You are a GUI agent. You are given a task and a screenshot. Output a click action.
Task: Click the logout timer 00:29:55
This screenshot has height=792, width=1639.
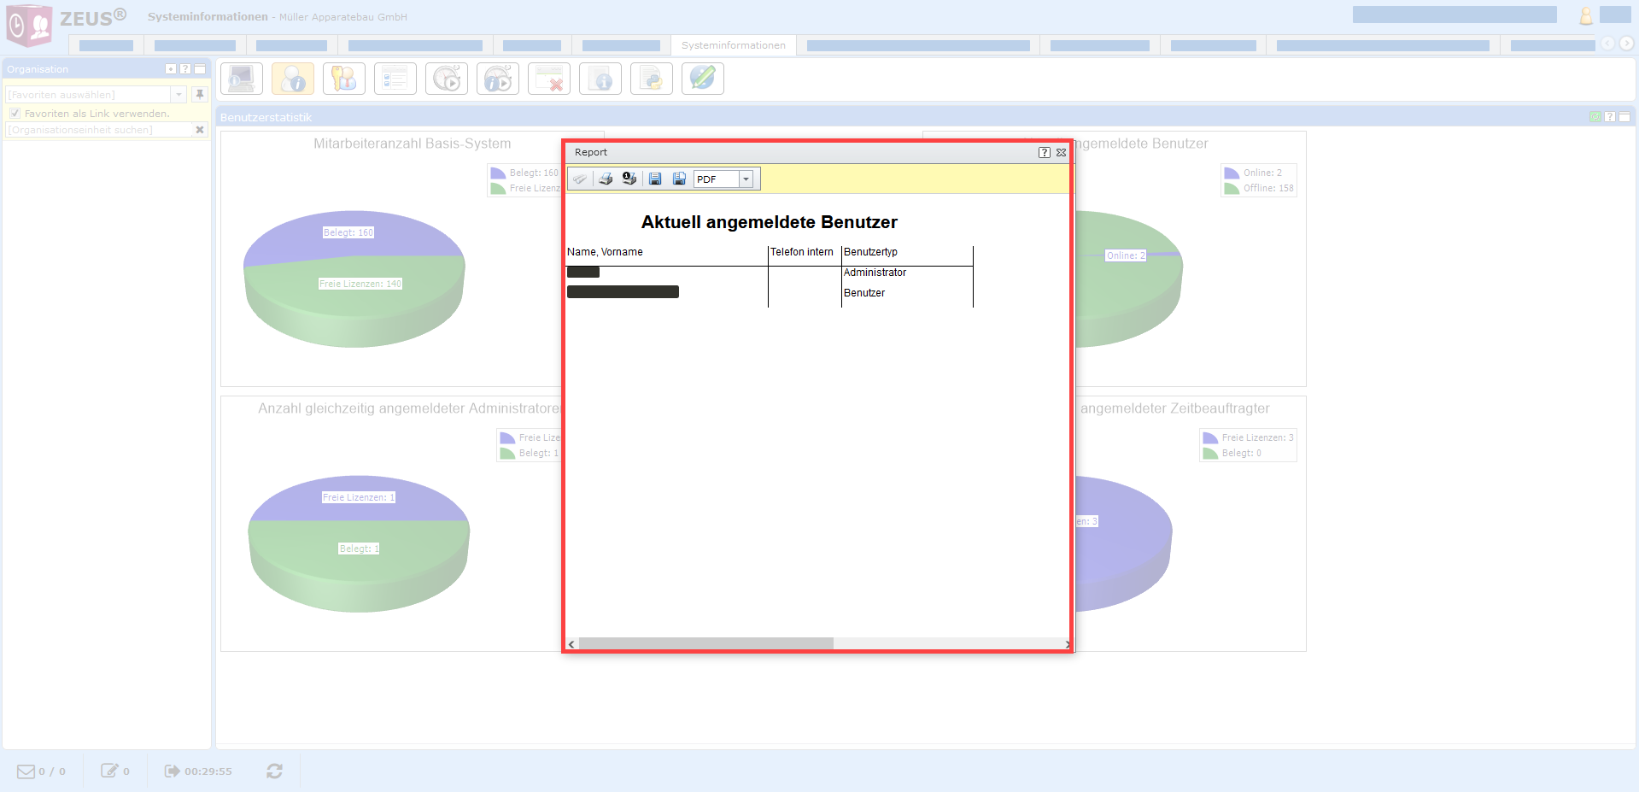pos(198,771)
